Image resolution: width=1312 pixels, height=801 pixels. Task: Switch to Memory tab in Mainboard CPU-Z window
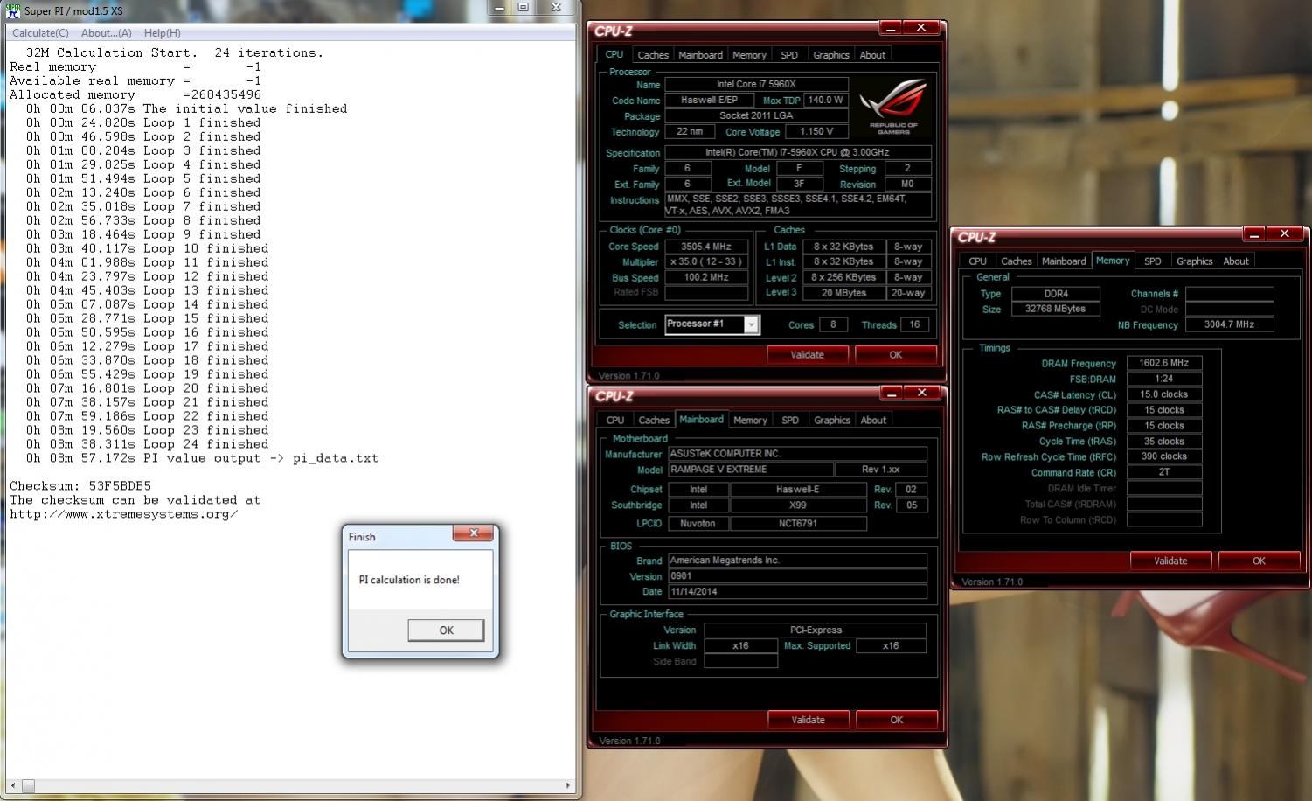[750, 420]
